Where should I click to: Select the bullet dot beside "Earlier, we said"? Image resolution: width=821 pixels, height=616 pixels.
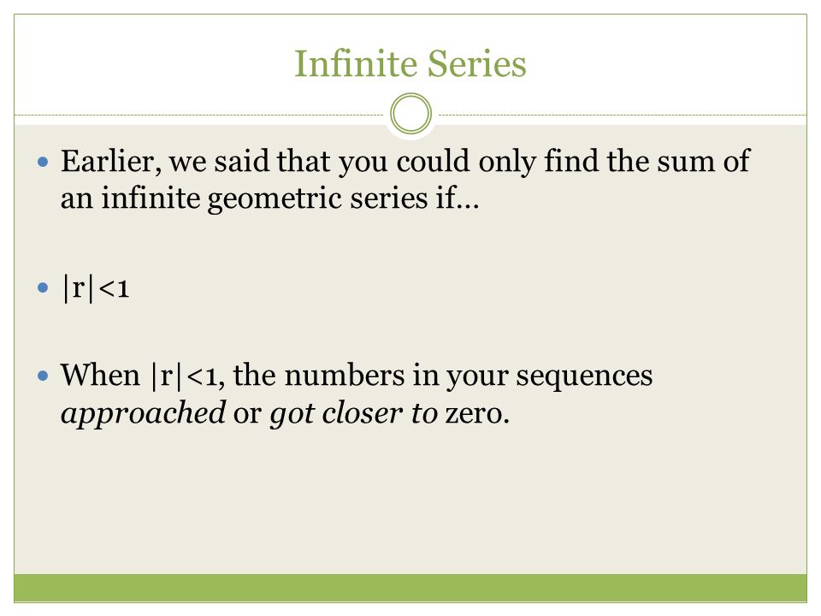43,162
